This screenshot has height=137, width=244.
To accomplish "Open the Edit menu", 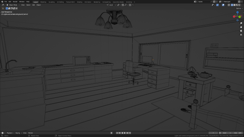I will coord(10,2).
